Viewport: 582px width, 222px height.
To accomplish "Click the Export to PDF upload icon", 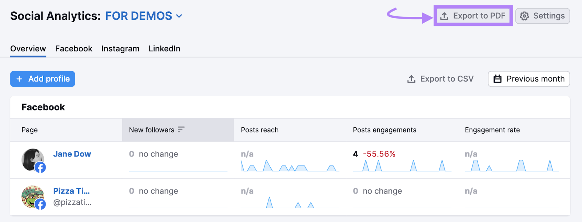I will point(444,16).
